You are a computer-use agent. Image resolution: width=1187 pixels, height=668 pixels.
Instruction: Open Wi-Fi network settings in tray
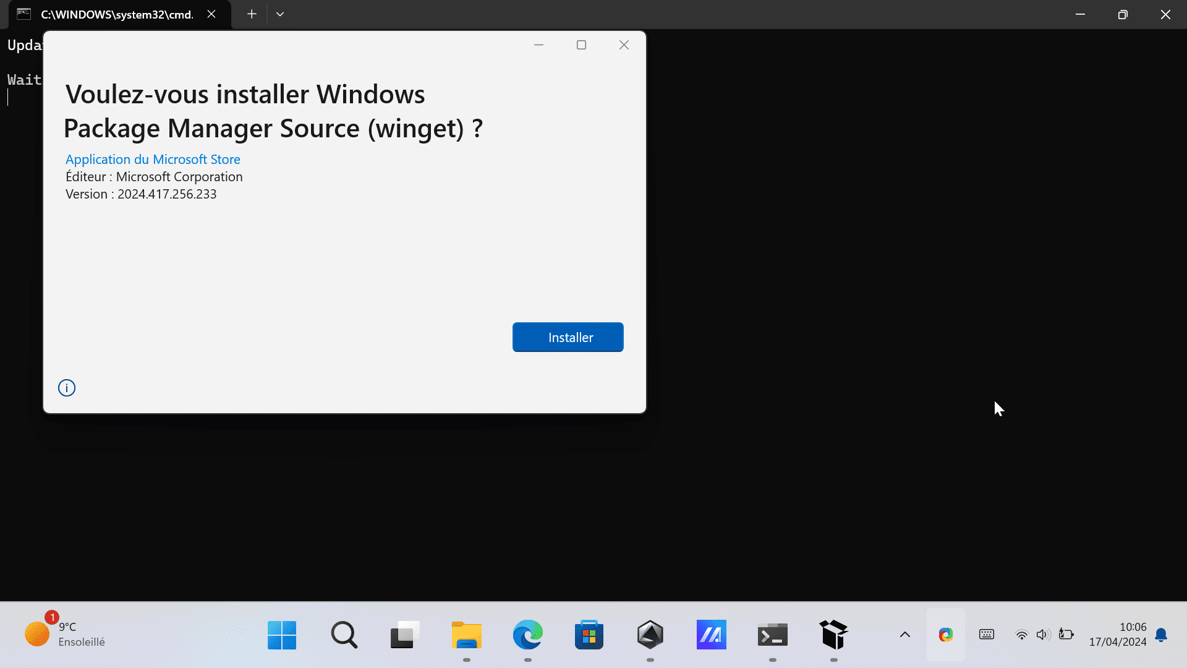click(x=1022, y=635)
